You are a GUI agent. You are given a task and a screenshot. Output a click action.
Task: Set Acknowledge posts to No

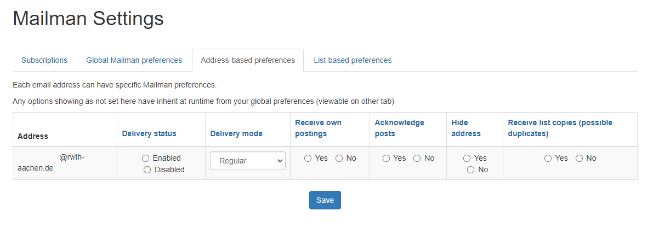pos(417,158)
